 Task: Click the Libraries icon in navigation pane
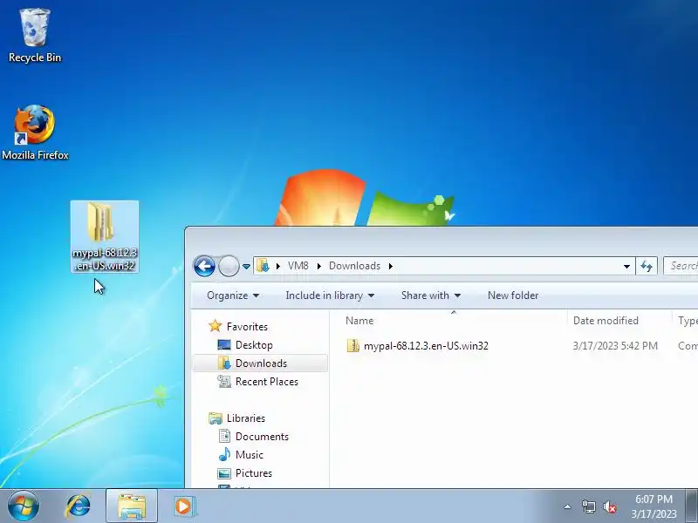click(216, 418)
